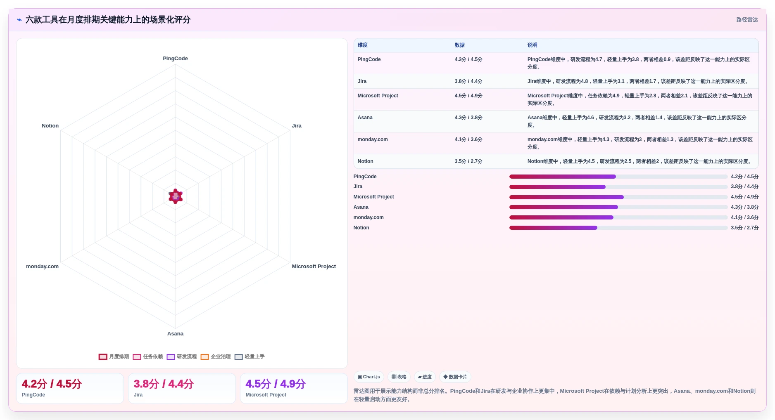Click the 维度 column header

(x=363, y=45)
